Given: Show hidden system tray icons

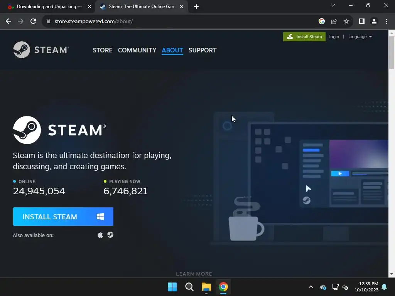Looking at the screenshot, I should pos(311,287).
